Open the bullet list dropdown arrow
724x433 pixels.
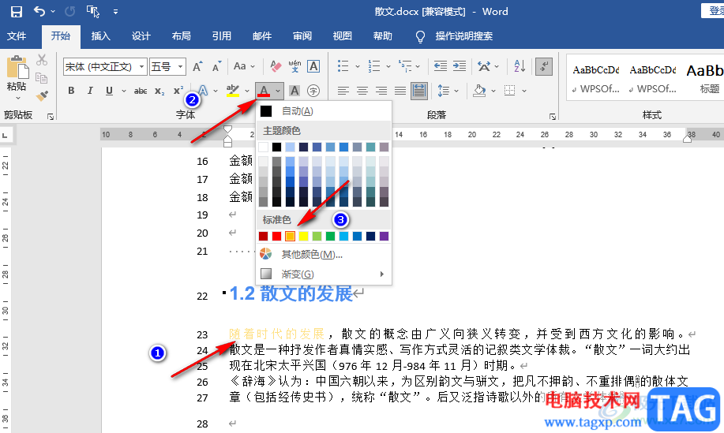tap(358, 67)
